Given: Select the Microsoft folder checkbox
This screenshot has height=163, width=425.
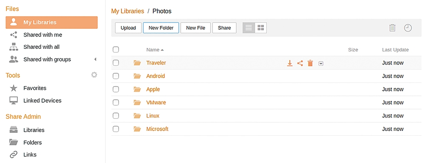Looking at the screenshot, I should pyautogui.click(x=116, y=129).
